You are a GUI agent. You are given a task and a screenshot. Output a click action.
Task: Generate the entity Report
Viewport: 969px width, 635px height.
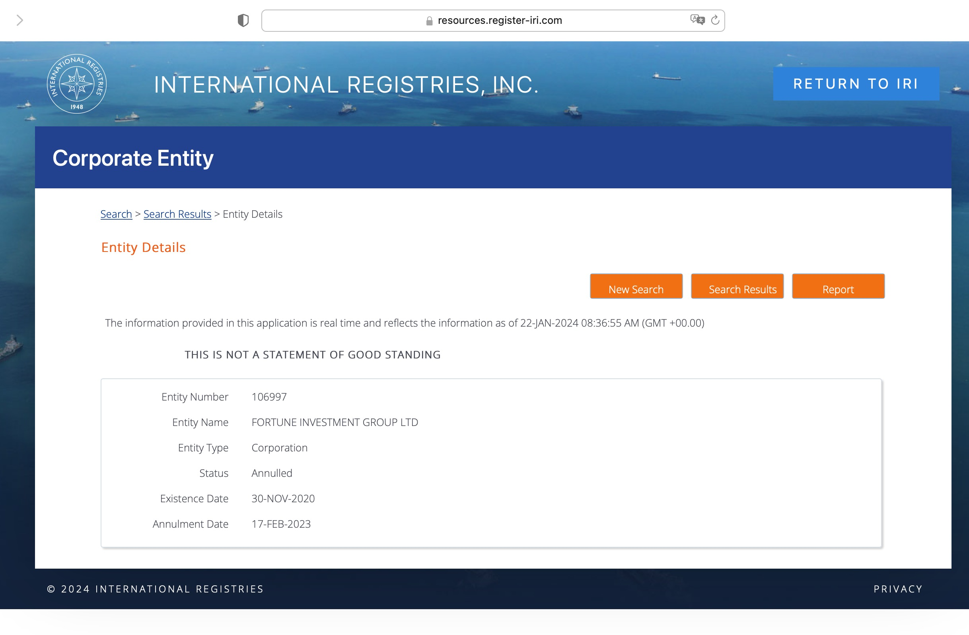coord(838,287)
